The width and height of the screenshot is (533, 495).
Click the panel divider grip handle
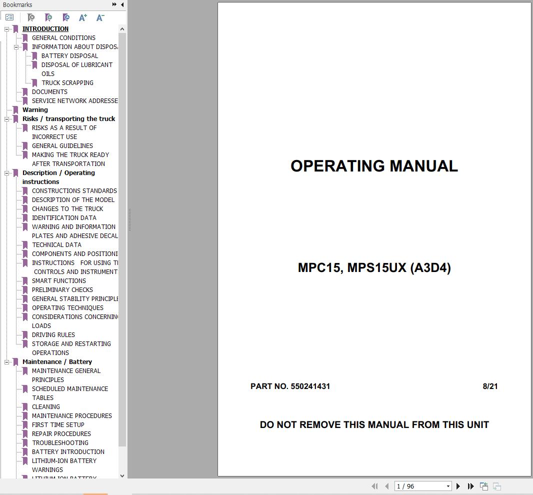coord(129,219)
